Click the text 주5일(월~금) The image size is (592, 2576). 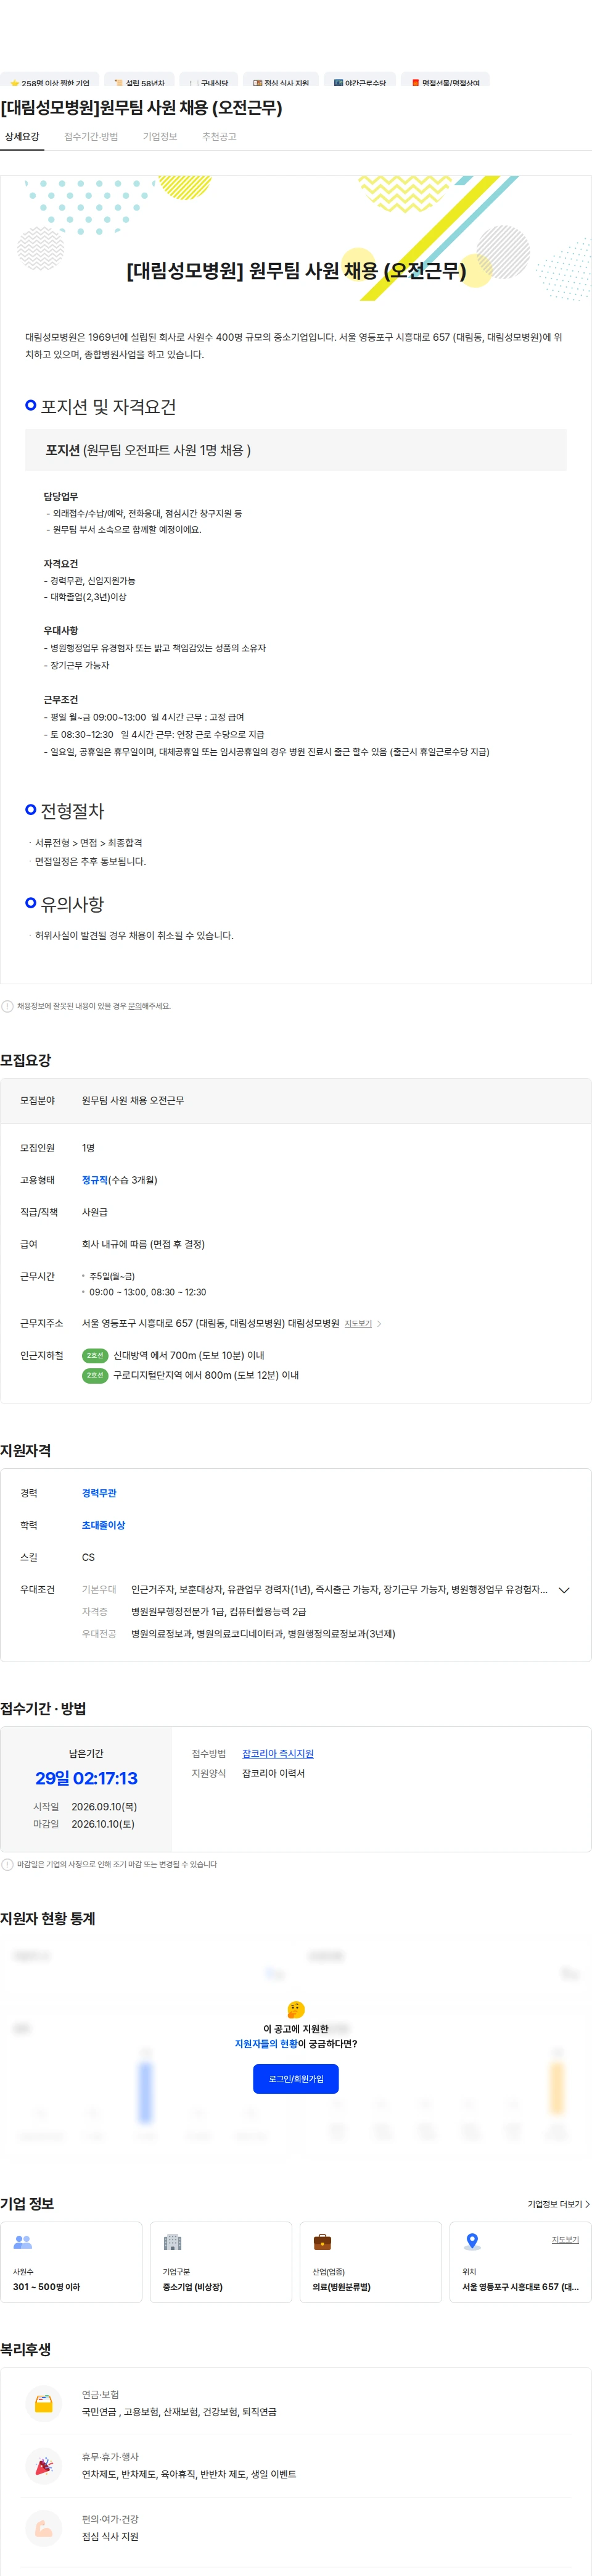tap(112, 1276)
